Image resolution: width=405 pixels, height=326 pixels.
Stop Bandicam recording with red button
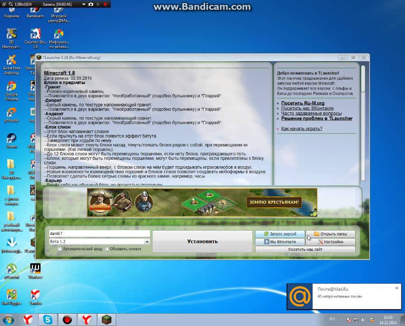tap(105, 5)
